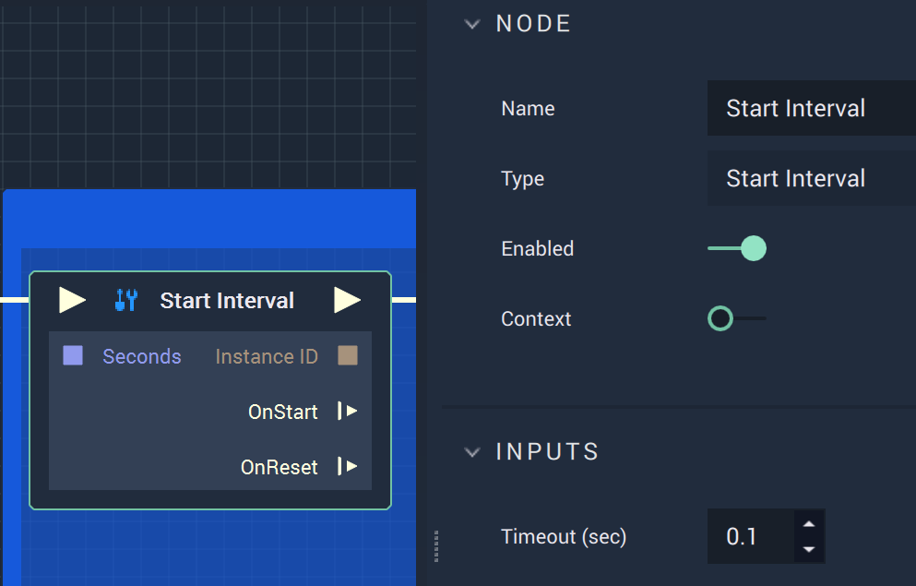Collapse the INPUTS section chevron
916x586 pixels.
(472, 451)
